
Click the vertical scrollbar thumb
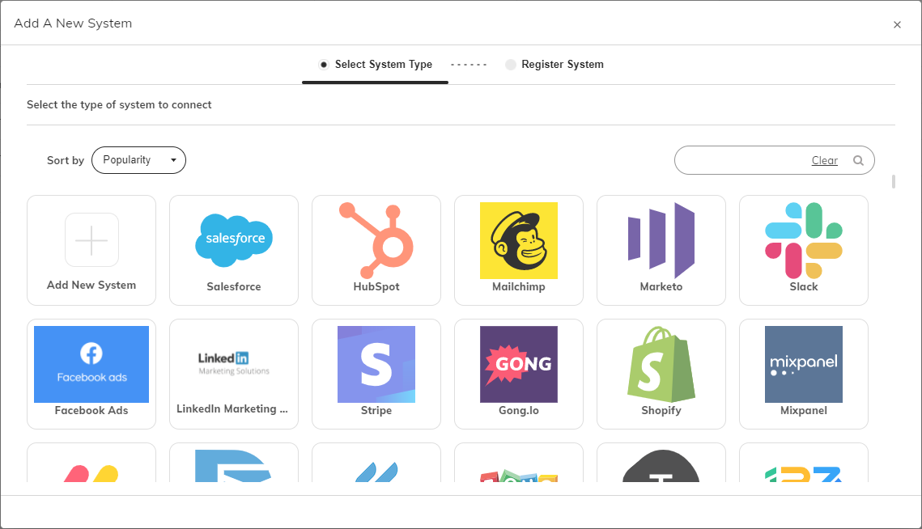tap(893, 182)
